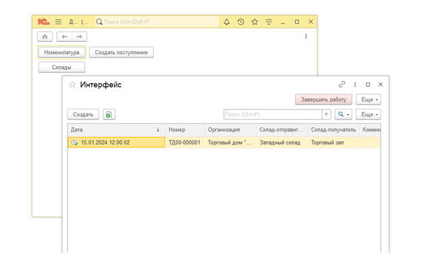The height and width of the screenshot is (254, 424).
Task: Expand Еще dropdown next to Завершить работу
Action: (x=368, y=99)
